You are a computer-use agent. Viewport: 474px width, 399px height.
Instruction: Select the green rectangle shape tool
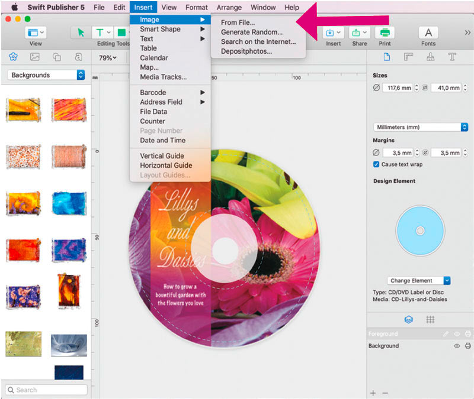click(121, 33)
